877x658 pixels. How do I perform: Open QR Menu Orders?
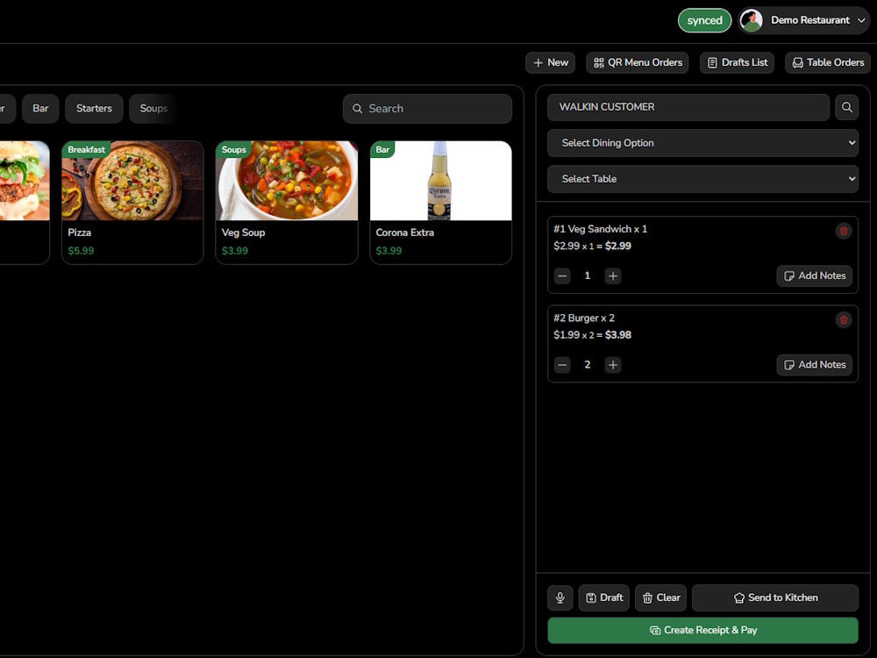coord(637,62)
